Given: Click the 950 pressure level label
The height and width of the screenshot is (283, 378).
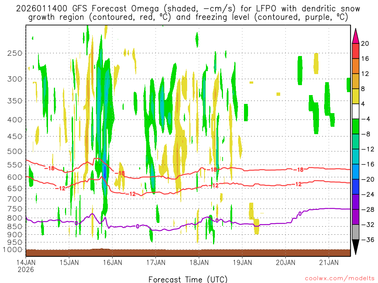Looking at the screenshot, I should click(15, 242).
